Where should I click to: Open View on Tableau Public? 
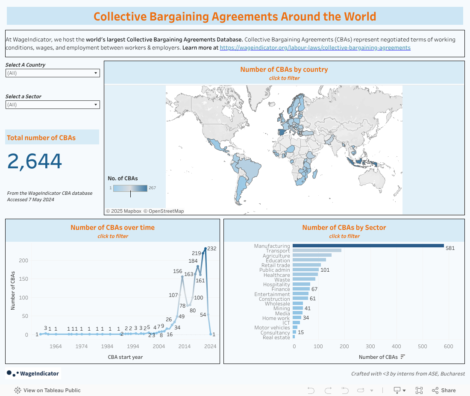(47, 390)
